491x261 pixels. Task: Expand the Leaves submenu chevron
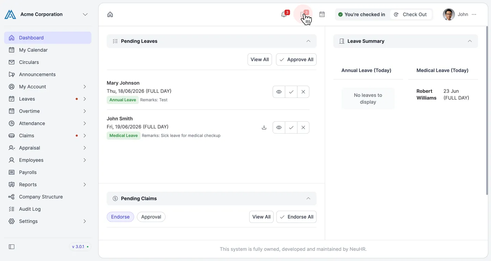tap(85, 99)
